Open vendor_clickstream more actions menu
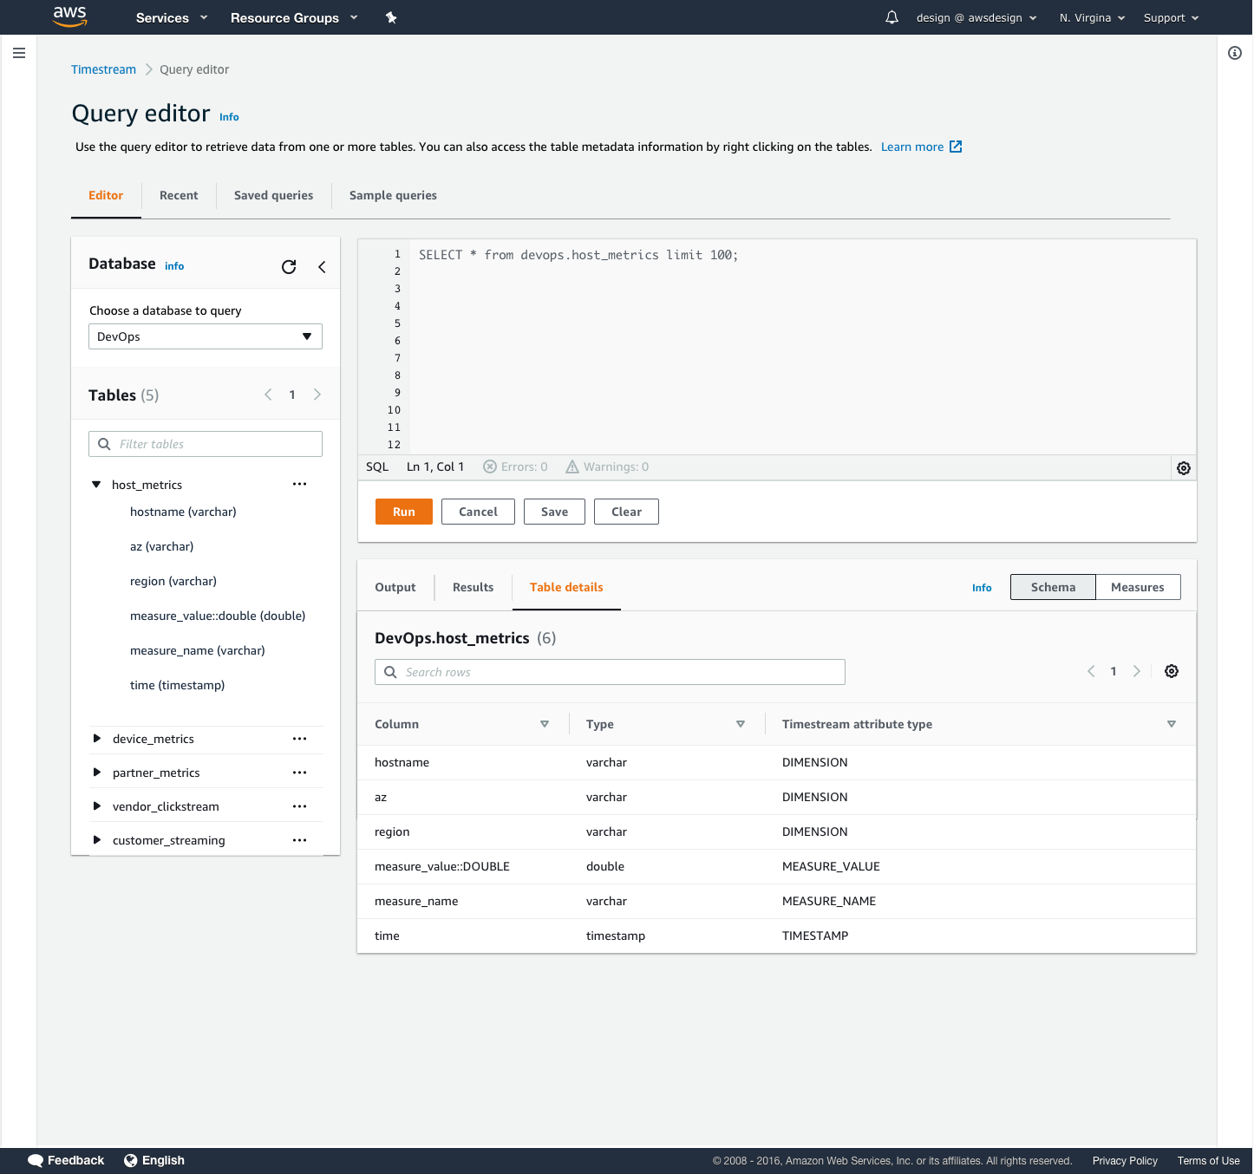The image size is (1254, 1174). point(300,806)
